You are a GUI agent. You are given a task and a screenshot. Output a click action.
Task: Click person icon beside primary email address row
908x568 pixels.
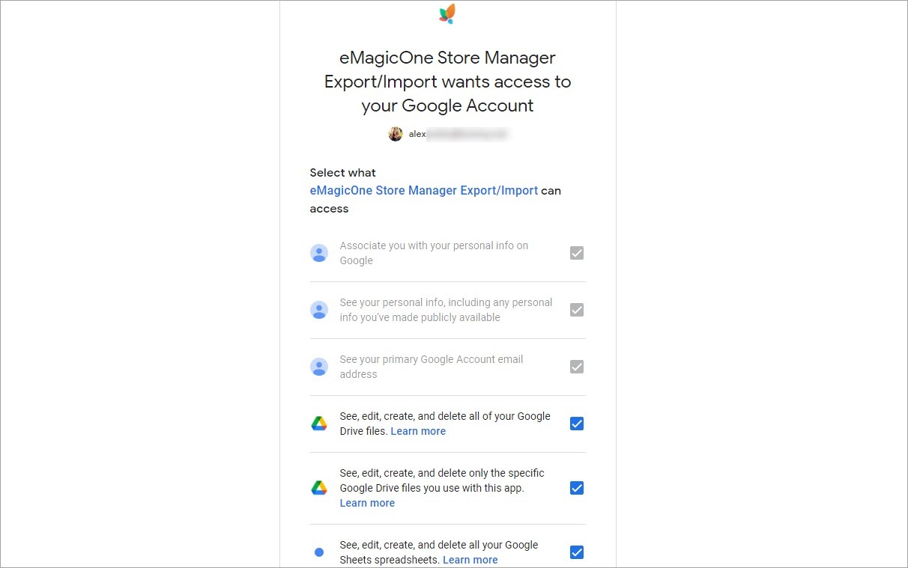pos(319,367)
